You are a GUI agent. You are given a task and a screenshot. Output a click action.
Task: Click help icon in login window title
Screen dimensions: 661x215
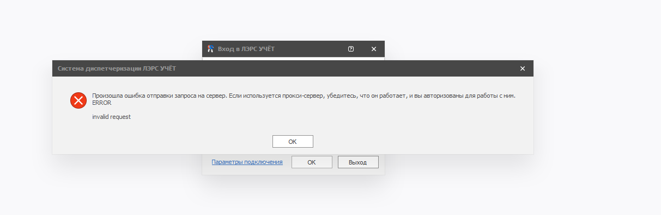[x=351, y=49]
